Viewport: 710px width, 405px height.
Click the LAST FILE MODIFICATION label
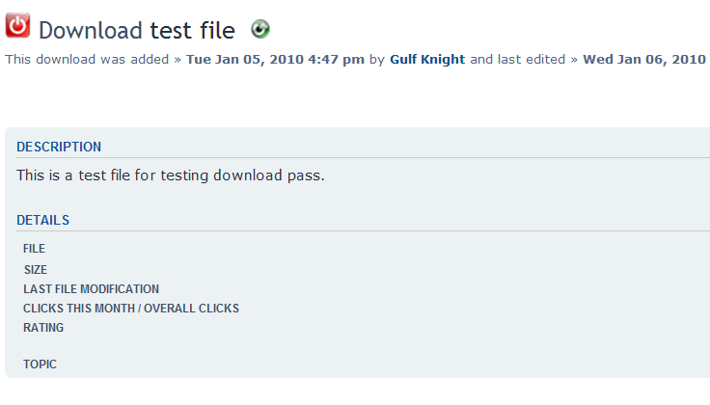pos(91,289)
